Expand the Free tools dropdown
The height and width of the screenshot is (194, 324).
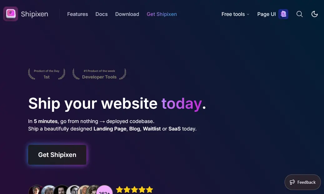(235, 14)
